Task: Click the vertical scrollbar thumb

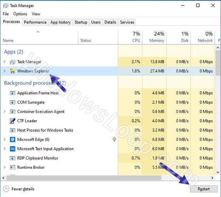Action: point(218,63)
